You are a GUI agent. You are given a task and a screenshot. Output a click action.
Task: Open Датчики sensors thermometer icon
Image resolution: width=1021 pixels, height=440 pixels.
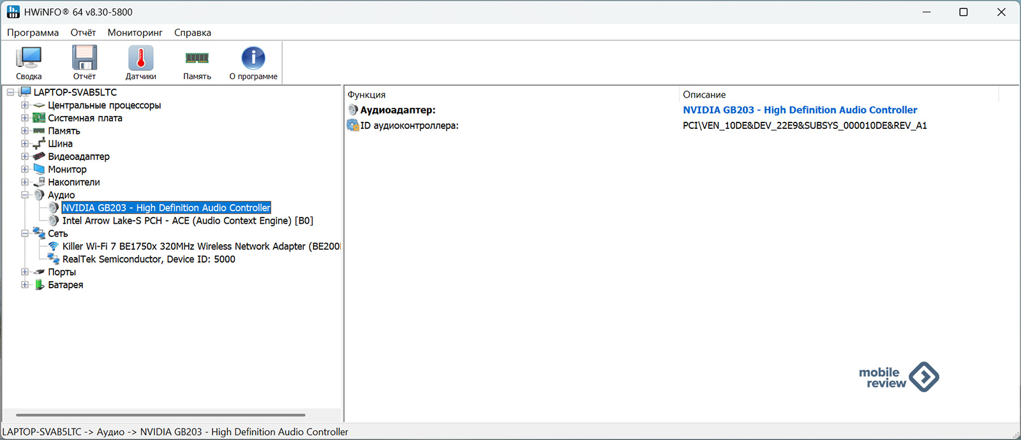point(140,59)
